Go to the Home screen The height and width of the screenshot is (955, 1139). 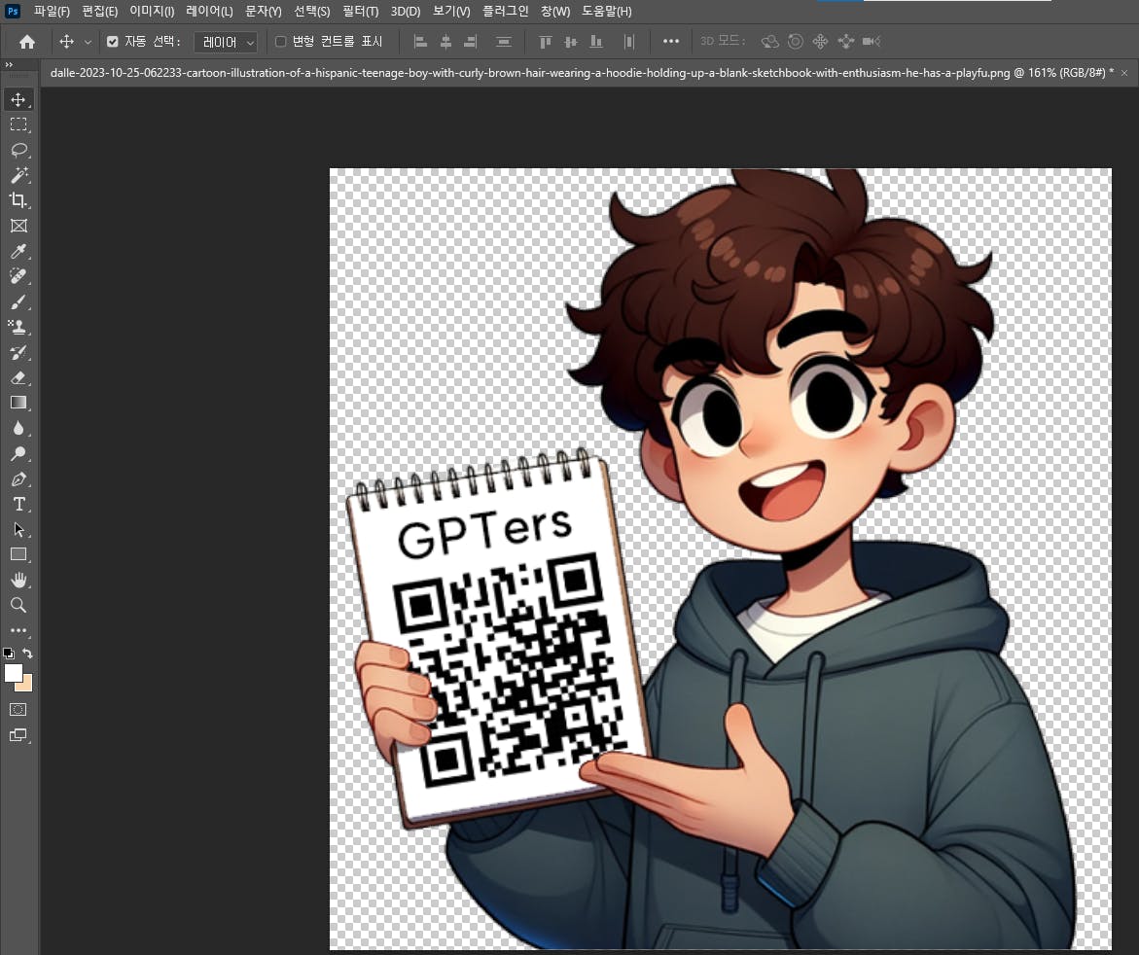pos(27,42)
